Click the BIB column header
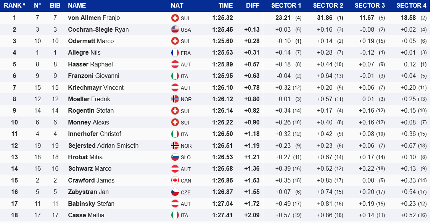431x223 pixels. [55, 5]
